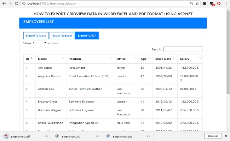Show all downloads
230x141 pixels.
click(x=213, y=136)
